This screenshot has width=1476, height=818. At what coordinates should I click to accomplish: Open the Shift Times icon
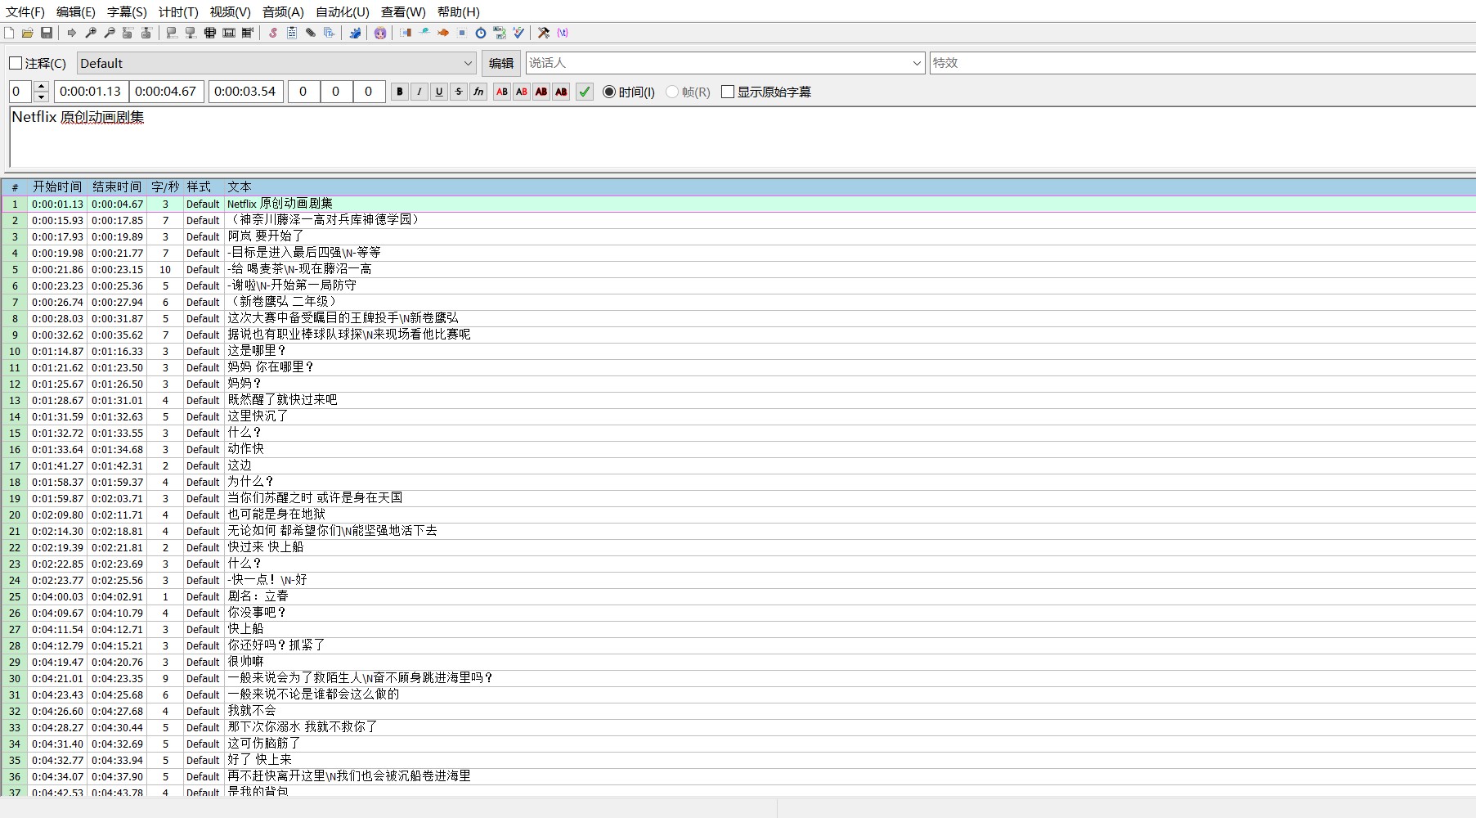[406, 33]
